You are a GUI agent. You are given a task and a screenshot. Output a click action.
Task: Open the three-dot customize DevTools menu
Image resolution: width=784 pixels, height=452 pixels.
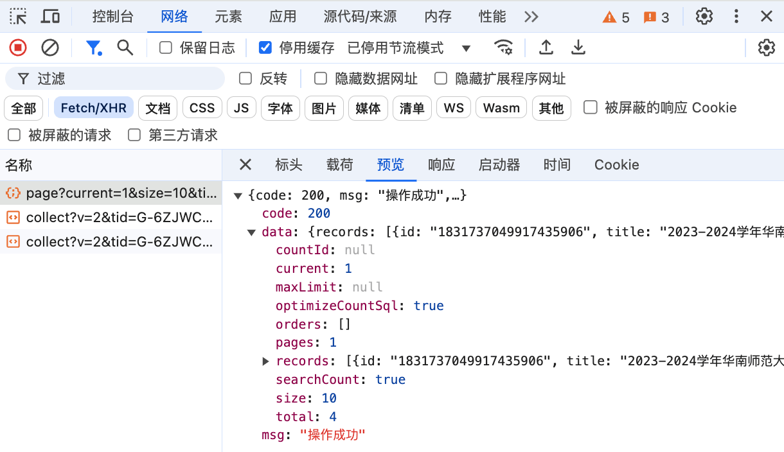click(x=736, y=16)
